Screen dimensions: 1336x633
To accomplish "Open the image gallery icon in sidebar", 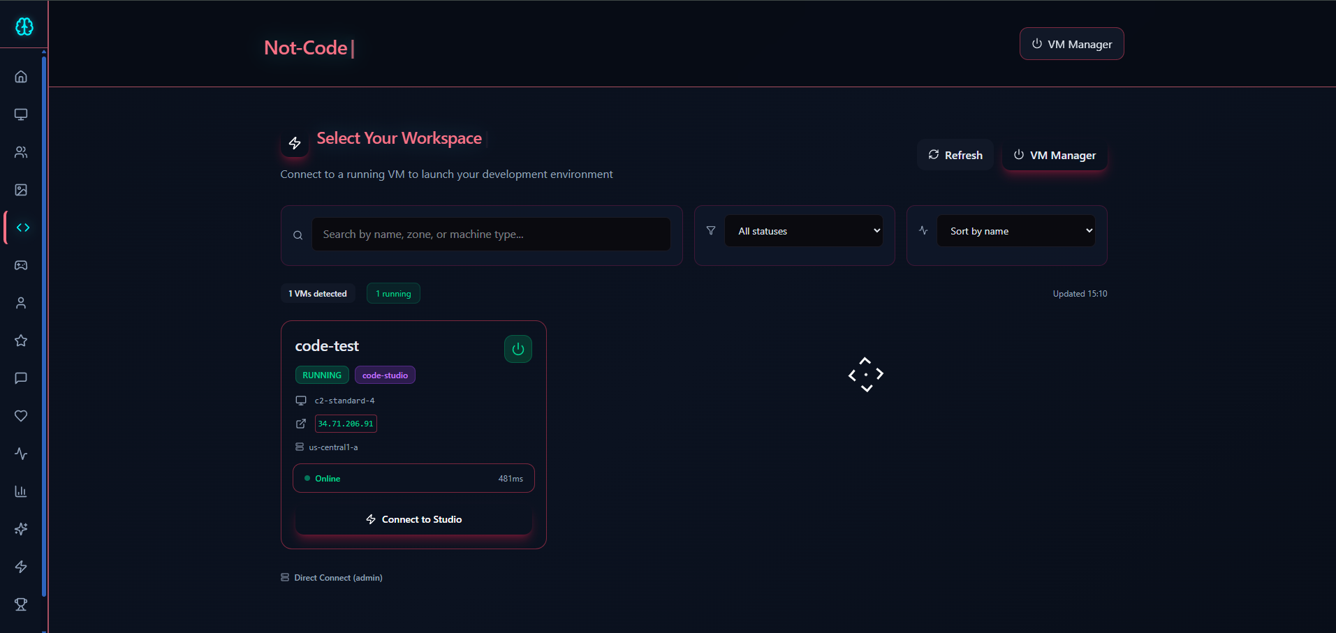I will [21, 190].
